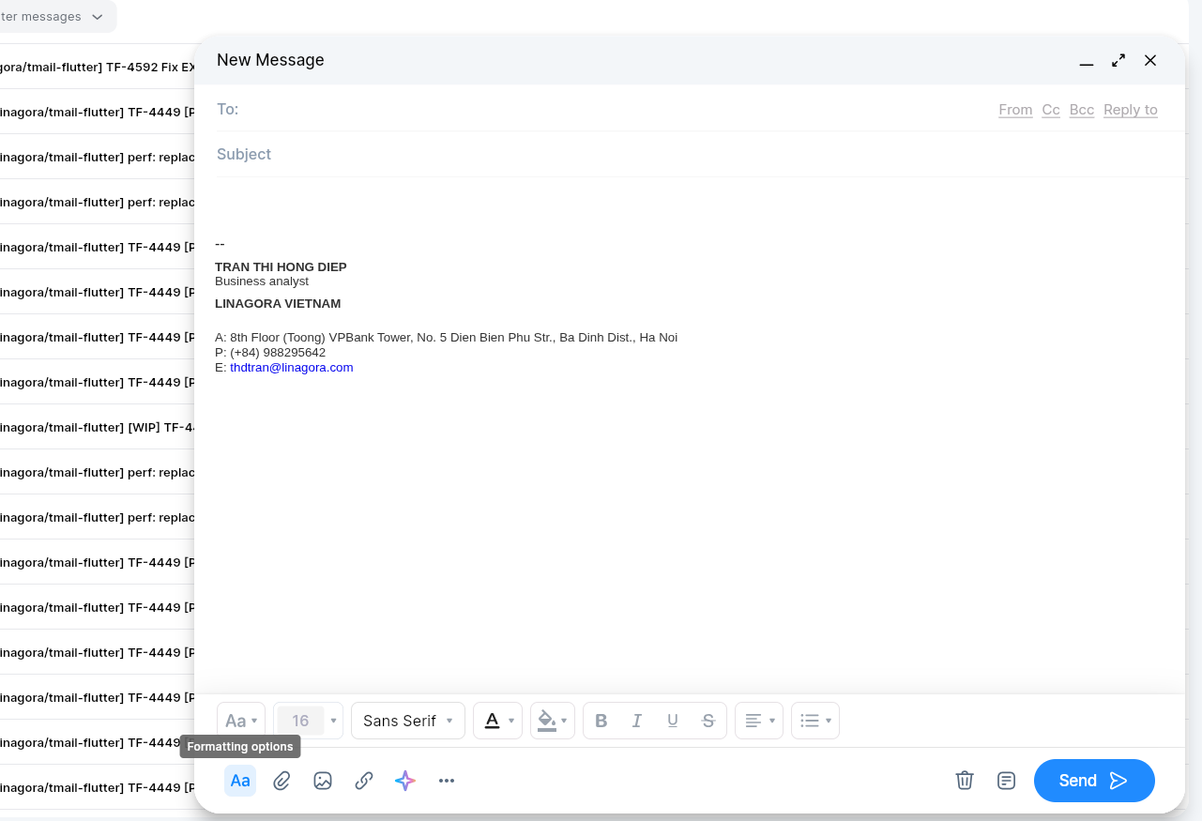
Task: Open the background fill color picker
Action: (553, 721)
